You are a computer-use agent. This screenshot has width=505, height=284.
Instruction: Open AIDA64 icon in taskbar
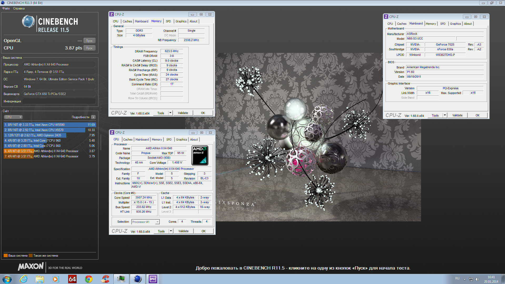pos(72,279)
